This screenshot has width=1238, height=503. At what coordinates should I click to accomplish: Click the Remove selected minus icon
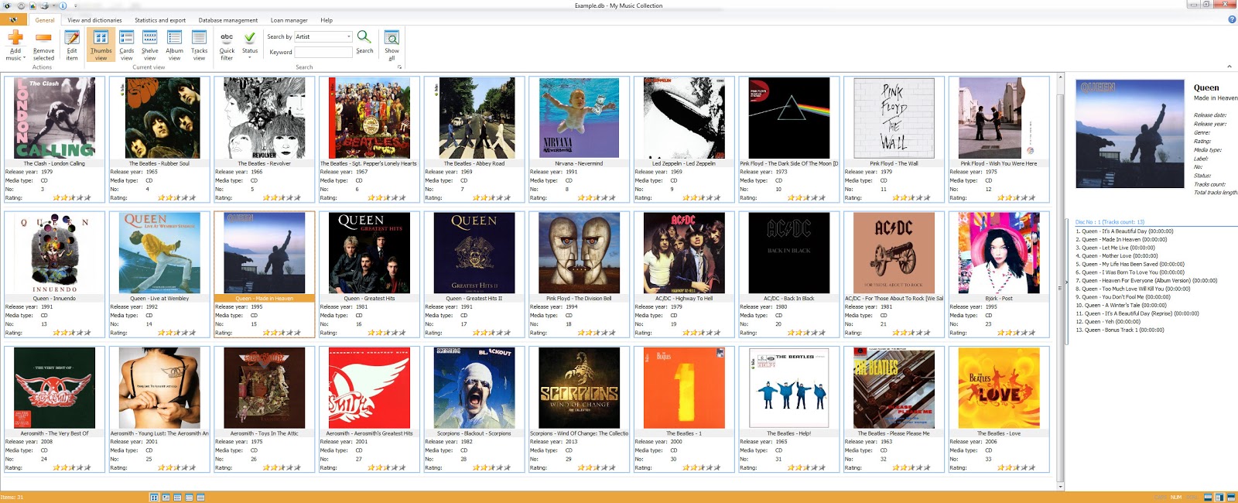pyautogui.click(x=43, y=38)
